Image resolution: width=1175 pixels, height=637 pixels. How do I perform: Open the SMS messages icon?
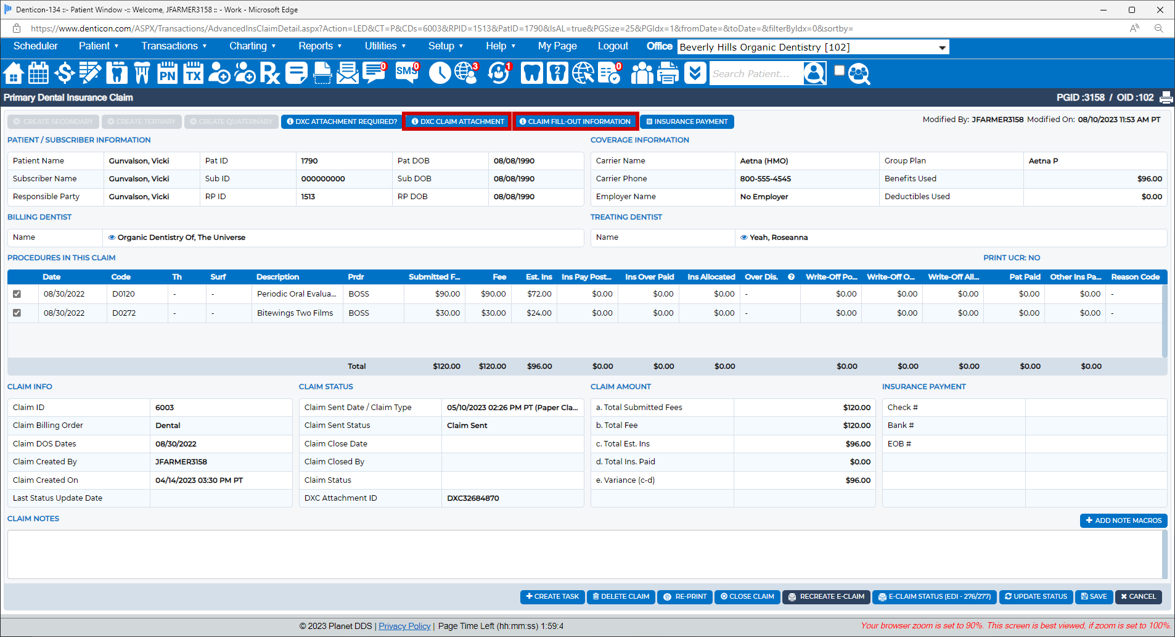406,73
